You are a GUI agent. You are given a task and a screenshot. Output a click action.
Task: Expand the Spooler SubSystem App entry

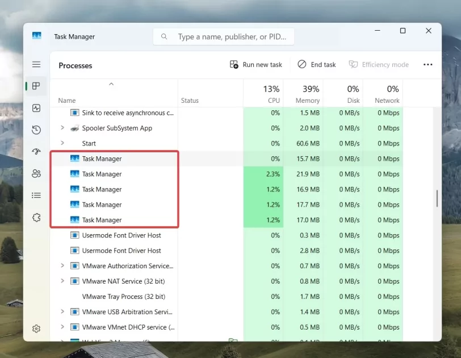pyautogui.click(x=62, y=128)
